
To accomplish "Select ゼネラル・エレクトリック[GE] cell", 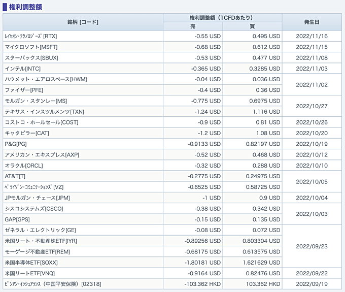I will 83,230.
